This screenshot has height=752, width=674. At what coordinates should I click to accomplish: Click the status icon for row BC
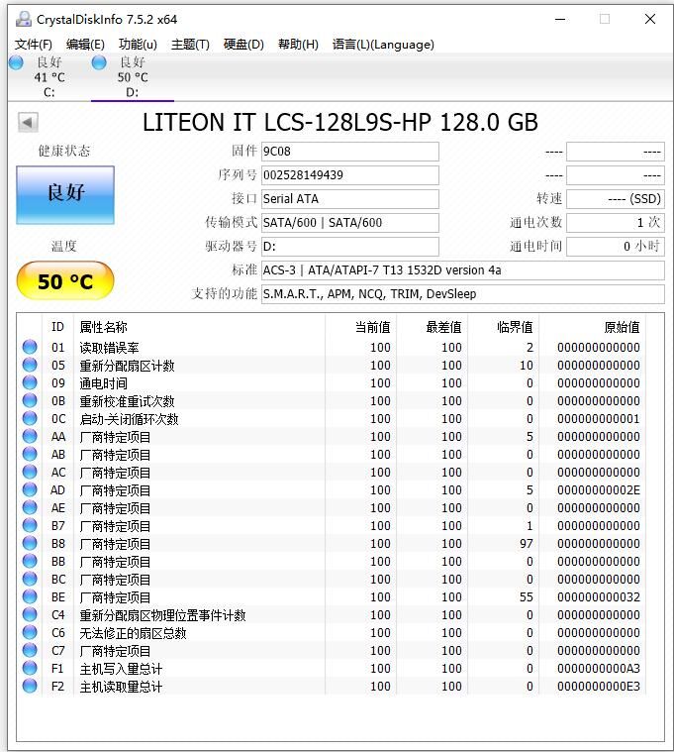[30, 579]
